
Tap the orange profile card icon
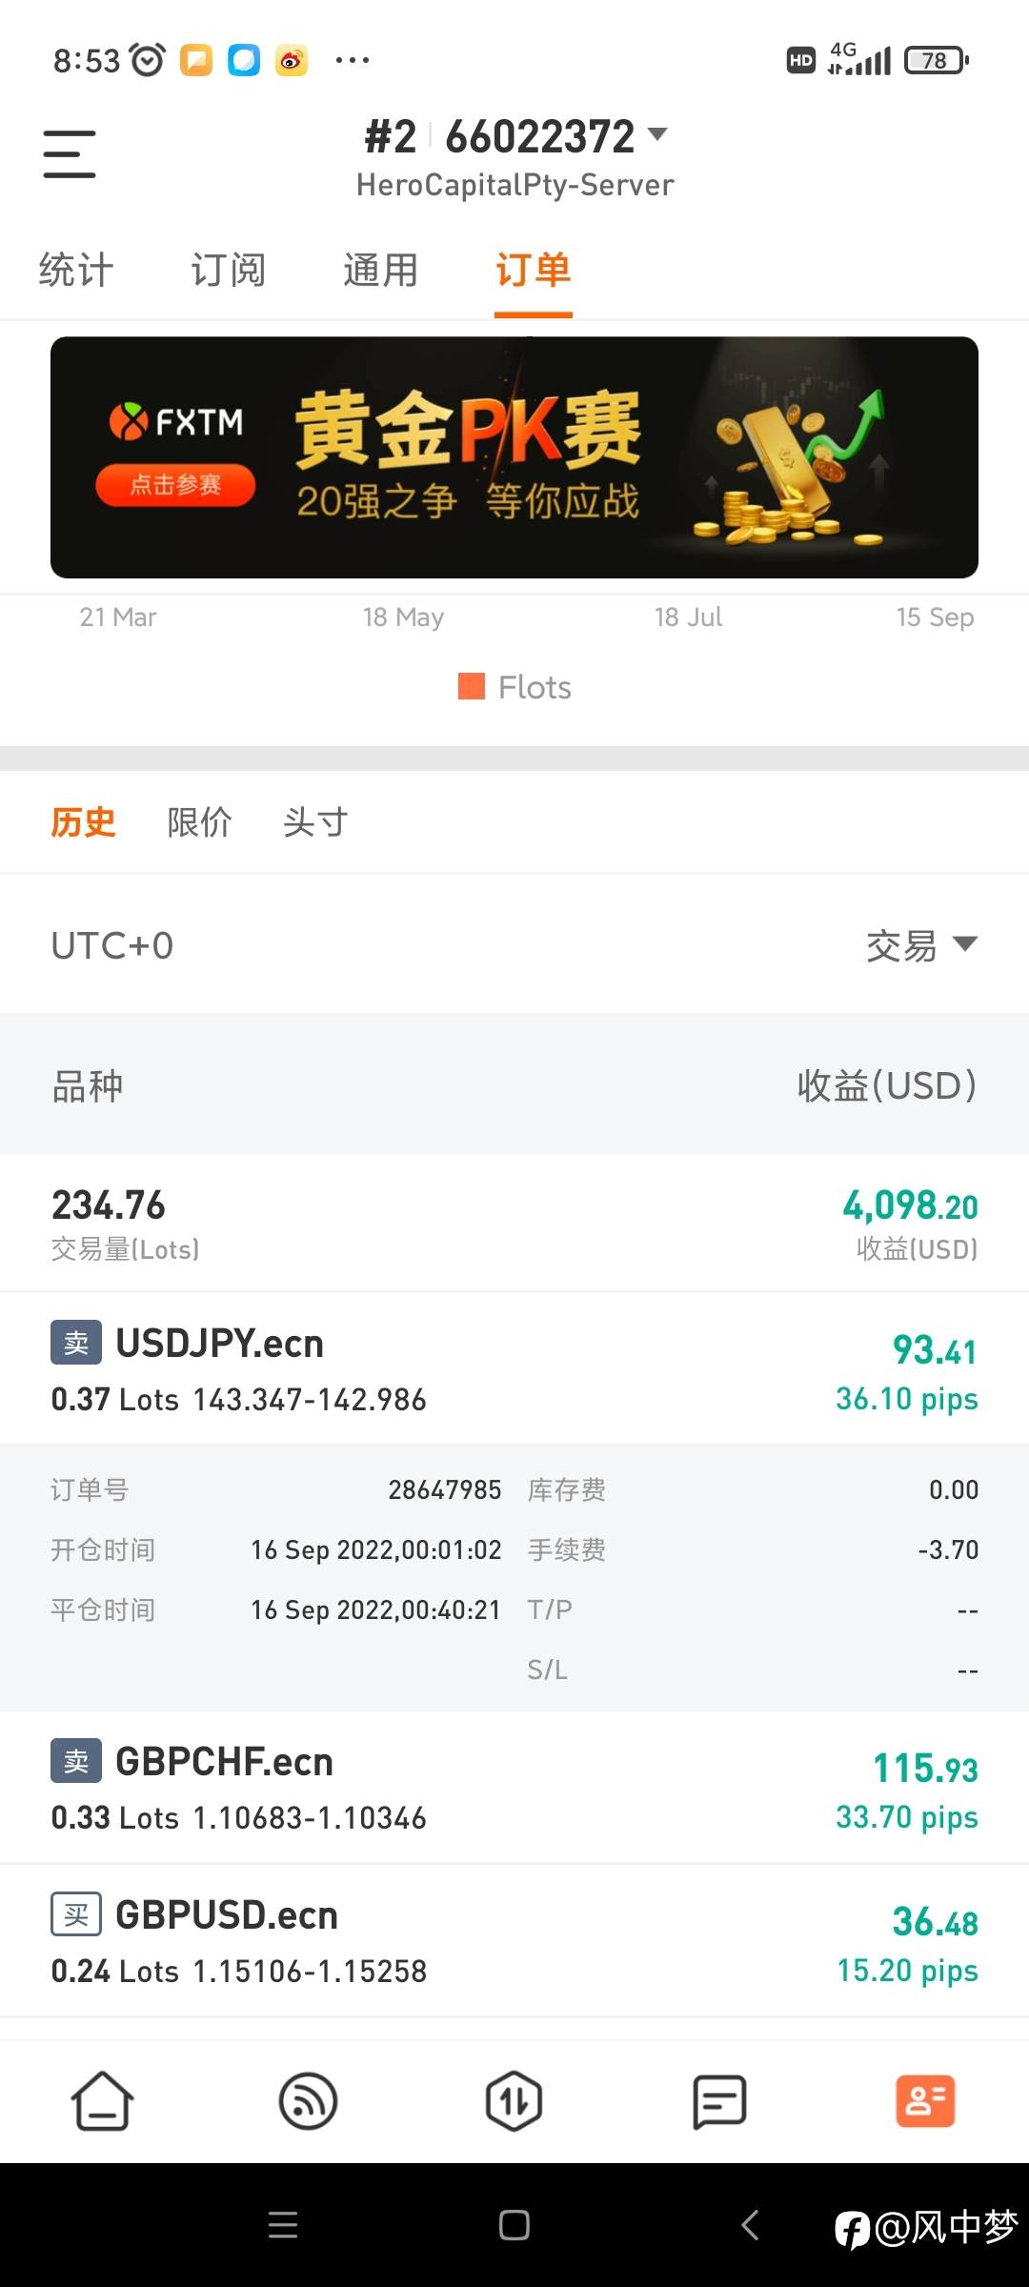click(x=925, y=2101)
